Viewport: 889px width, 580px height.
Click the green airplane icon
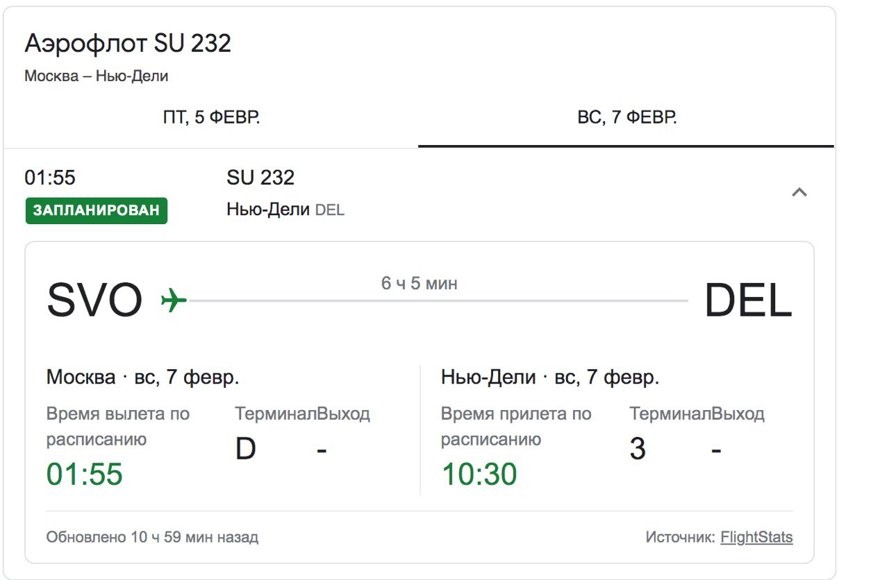click(x=174, y=301)
